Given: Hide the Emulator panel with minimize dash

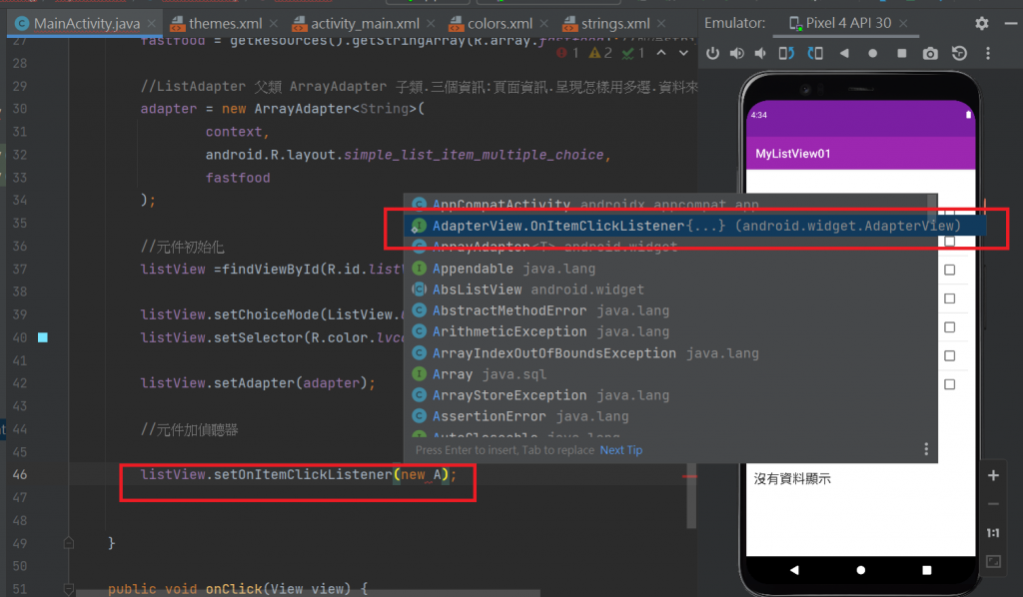Looking at the screenshot, I should pyautogui.click(x=1011, y=24).
